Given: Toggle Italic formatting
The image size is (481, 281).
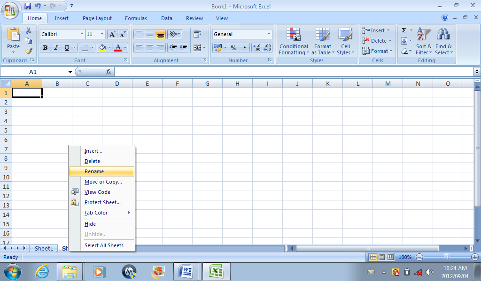Looking at the screenshot, I should [x=56, y=48].
